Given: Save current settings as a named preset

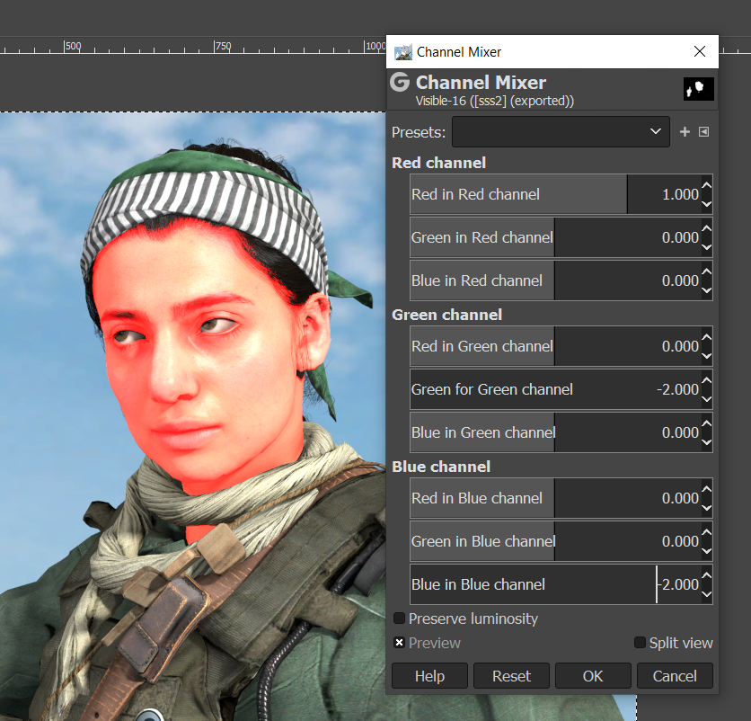Looking at the screenshot, I should tap(685, 132).
